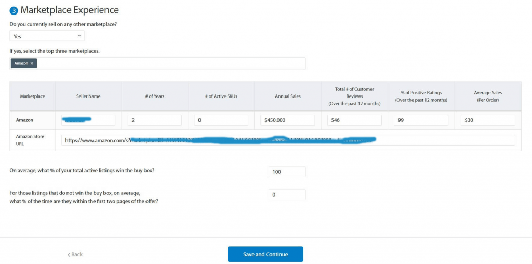The image size is (532, 264).
Task: Edit Average Sales field showing $30
Action: click(488, 120)
